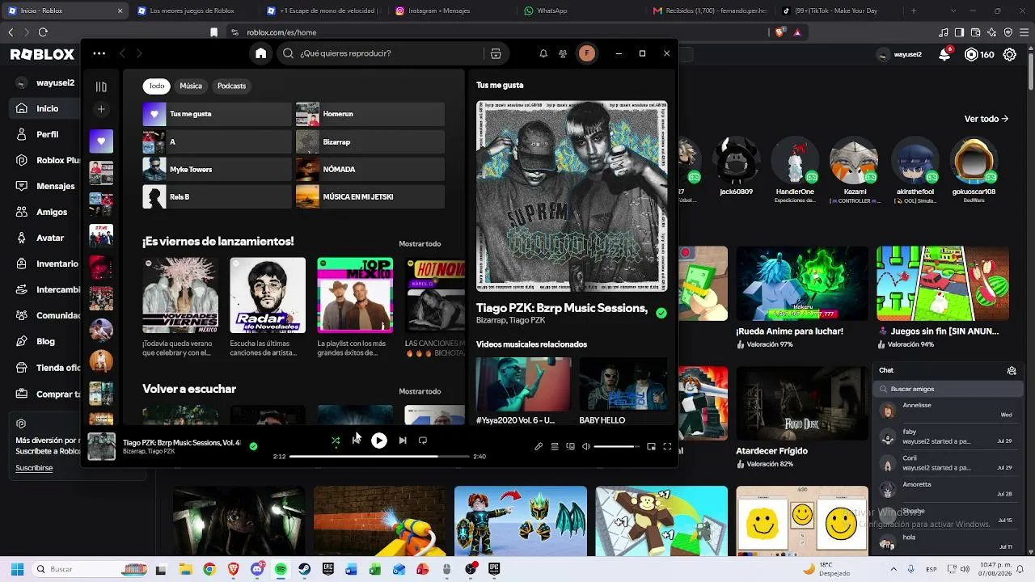
Task: Open Roblox settings gear icon
Action: [1010, 55]
